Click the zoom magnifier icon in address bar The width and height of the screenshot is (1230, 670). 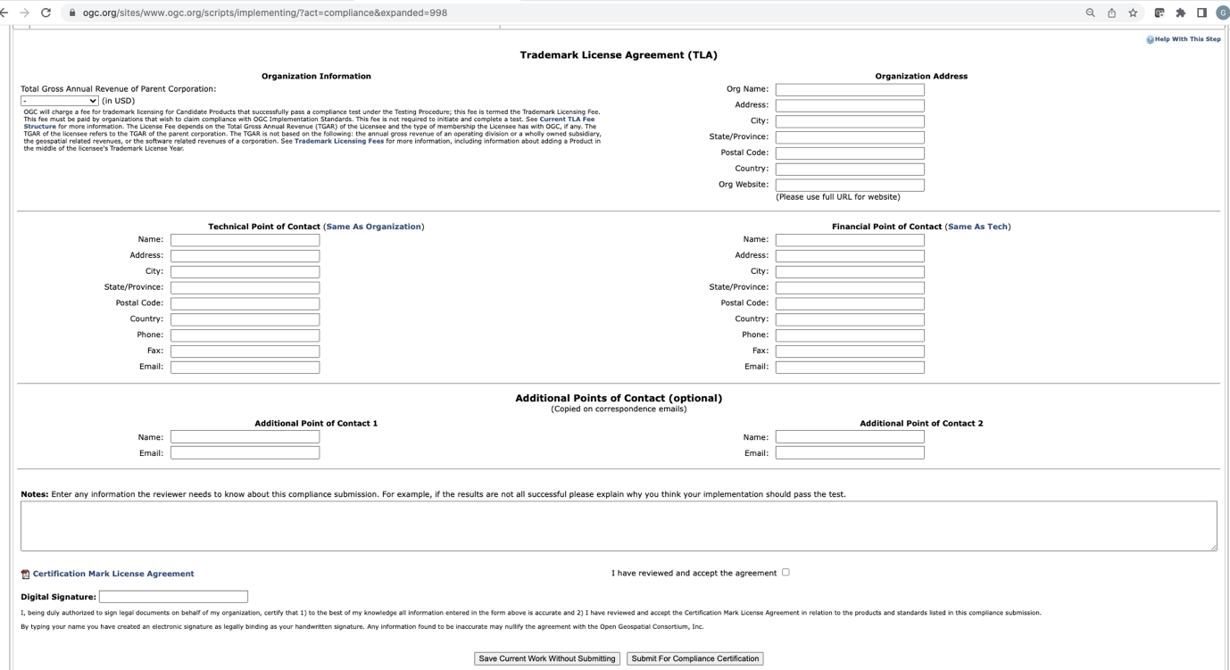pyautogui.click(x=1090, y=12)
